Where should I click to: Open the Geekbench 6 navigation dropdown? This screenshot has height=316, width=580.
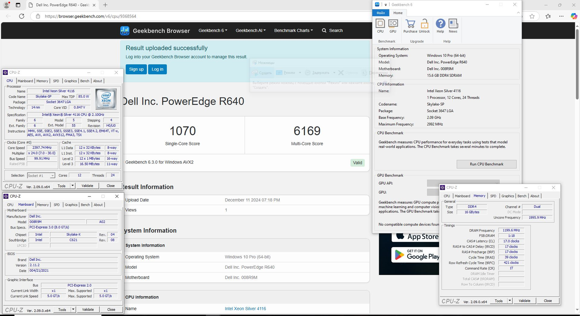click(213, 31)
